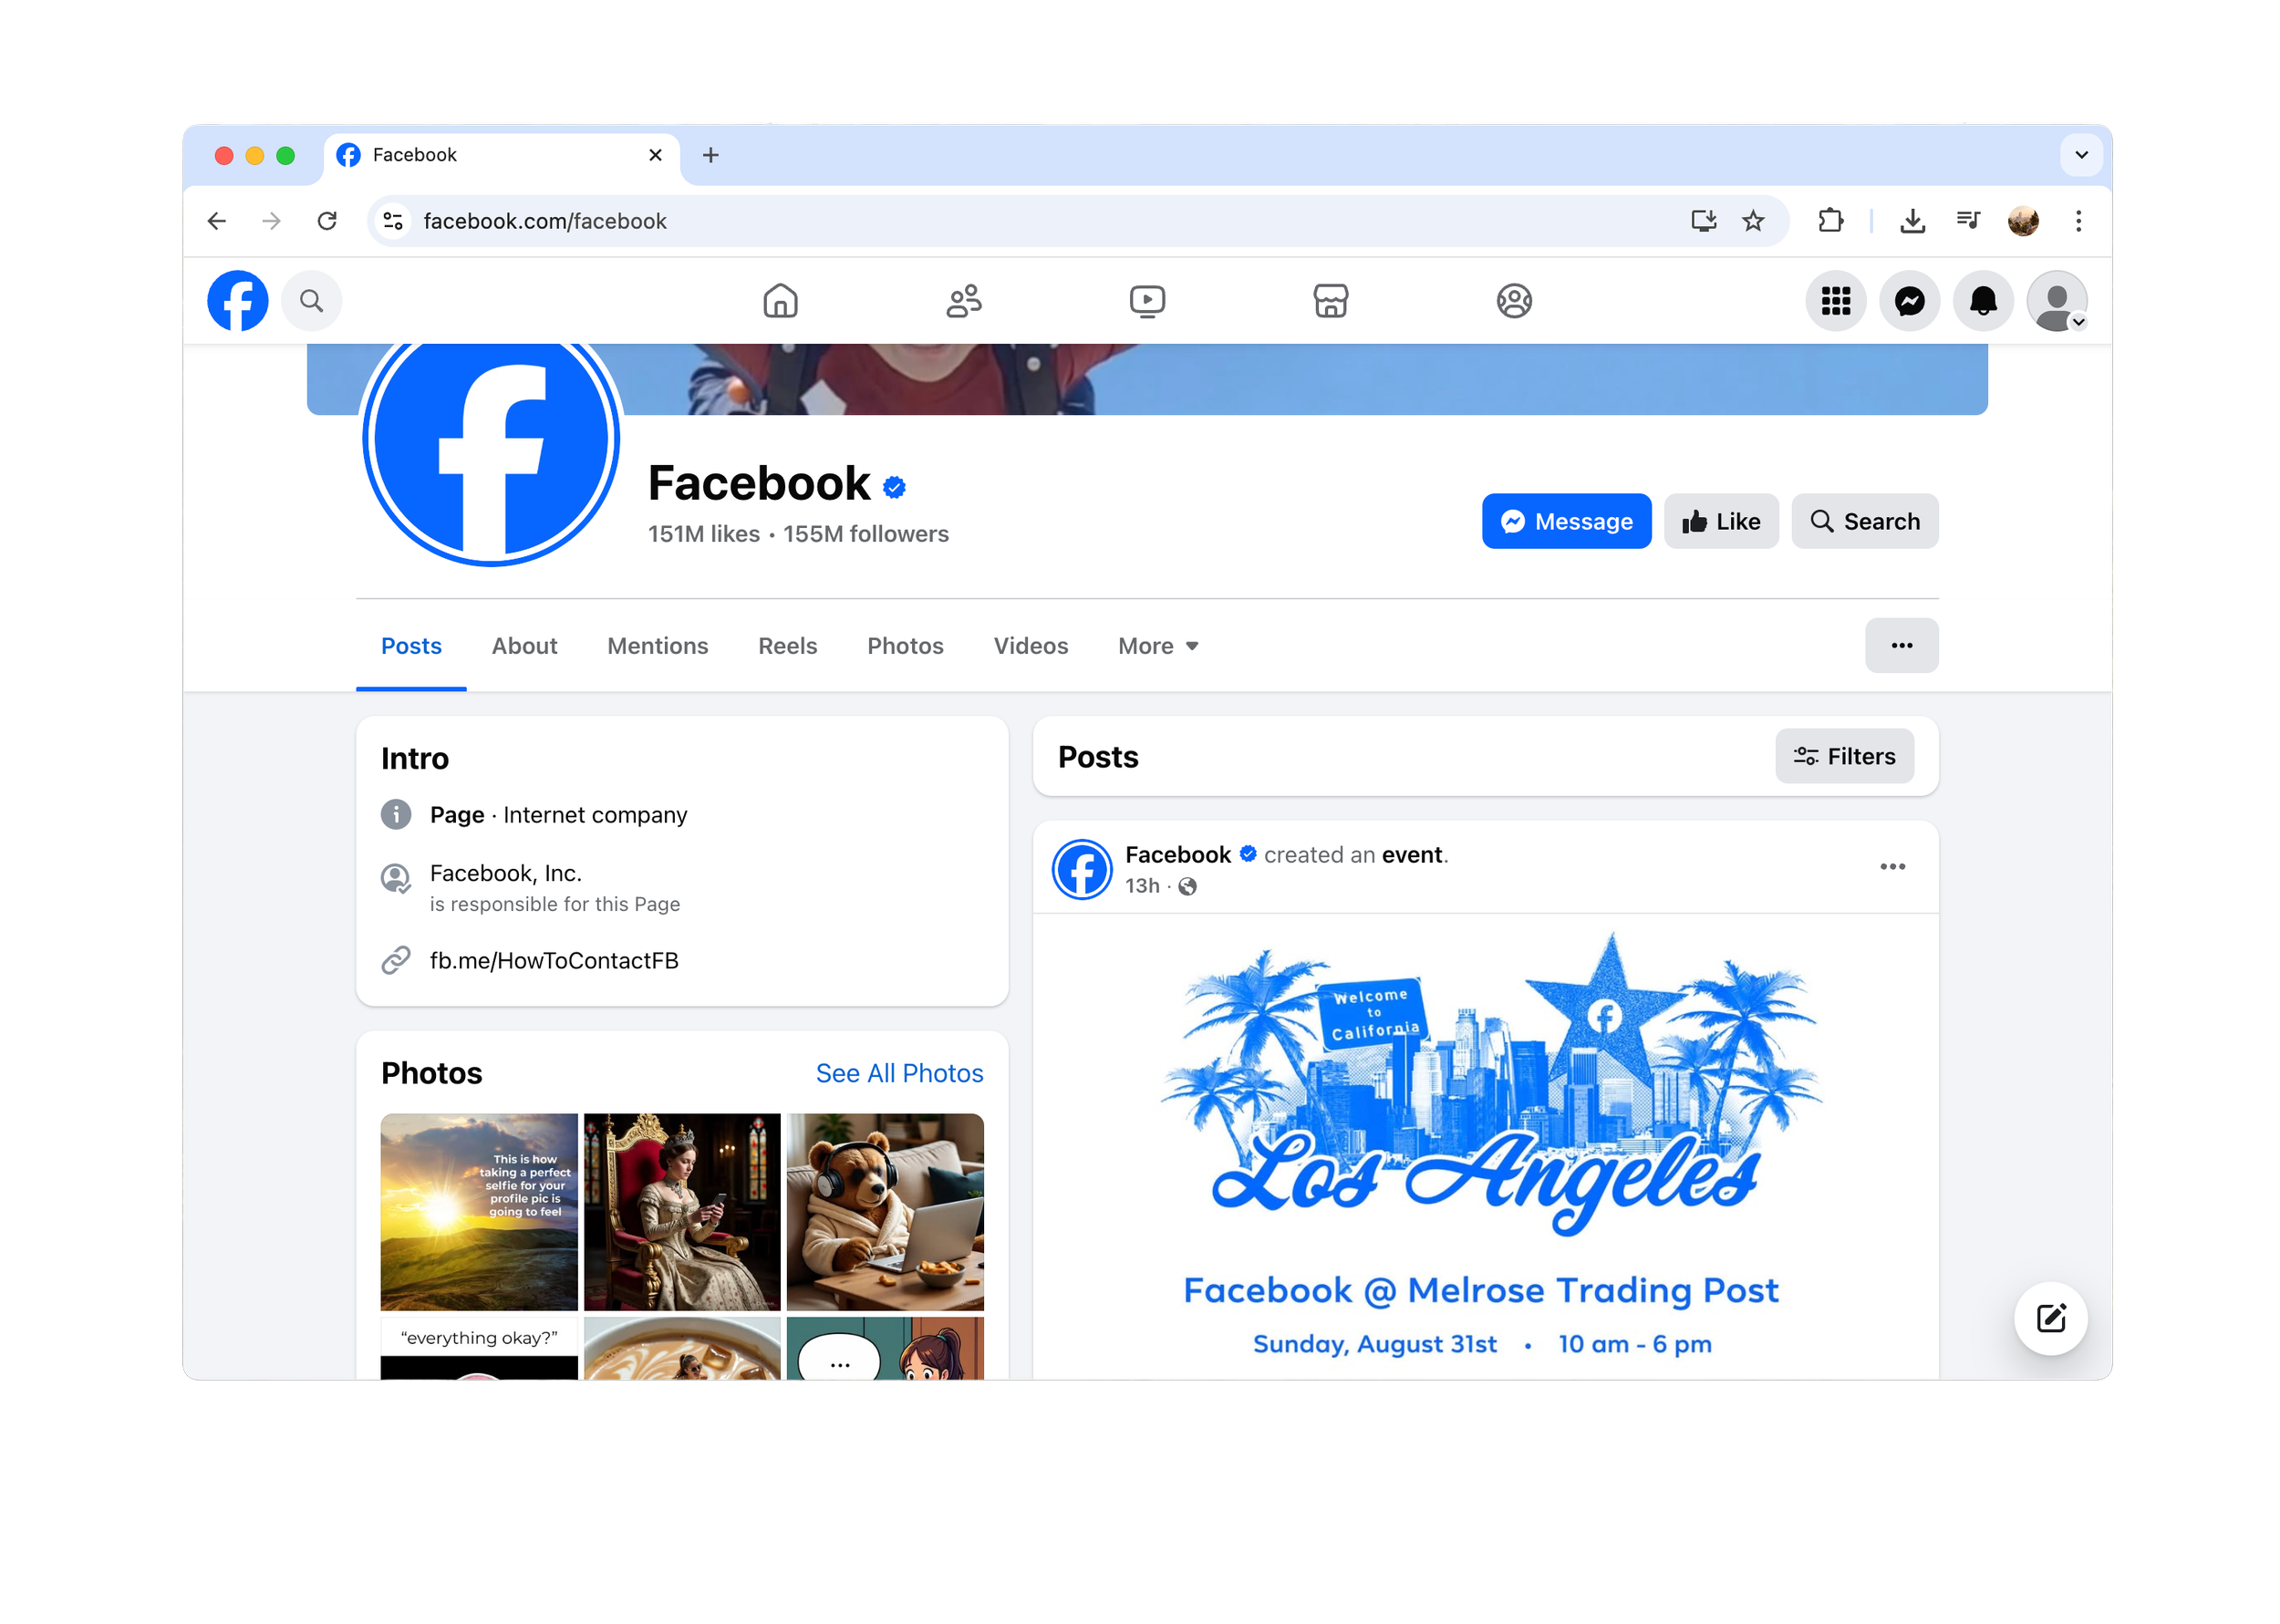Open the Friends icon in top navigation
The height and width of the screenshot is (1624, 2280).
click(964, 301)
